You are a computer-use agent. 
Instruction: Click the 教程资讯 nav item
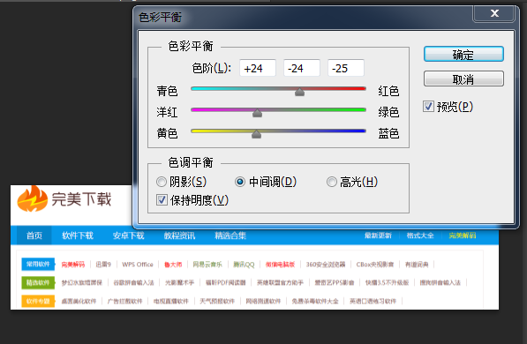(x=179, y=236)
